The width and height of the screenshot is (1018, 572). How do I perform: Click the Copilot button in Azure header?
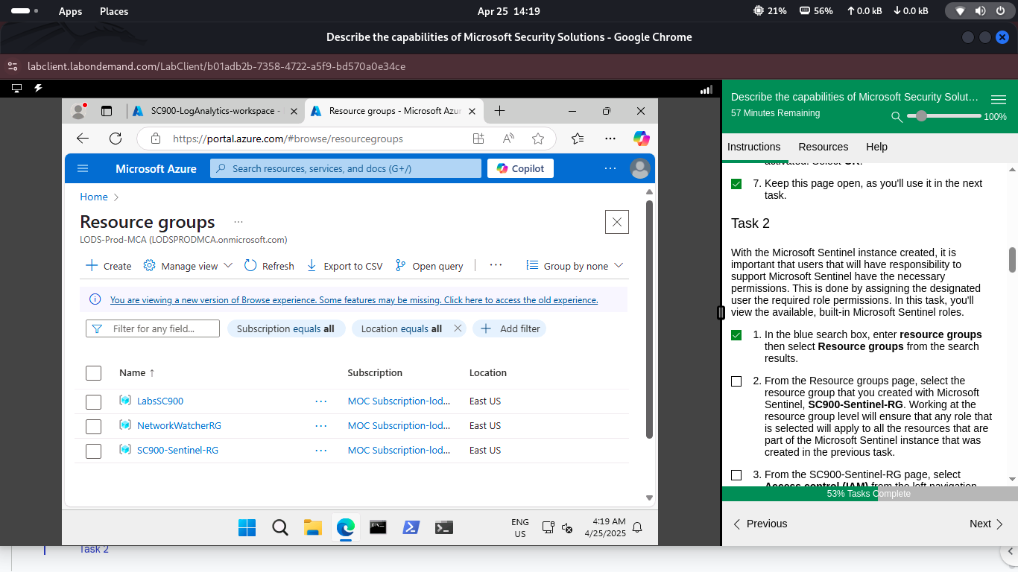point(520,168)
